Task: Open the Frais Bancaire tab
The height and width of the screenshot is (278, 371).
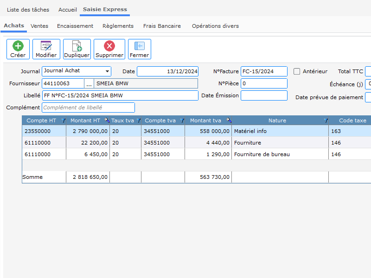Action: [x=162, y=26]
